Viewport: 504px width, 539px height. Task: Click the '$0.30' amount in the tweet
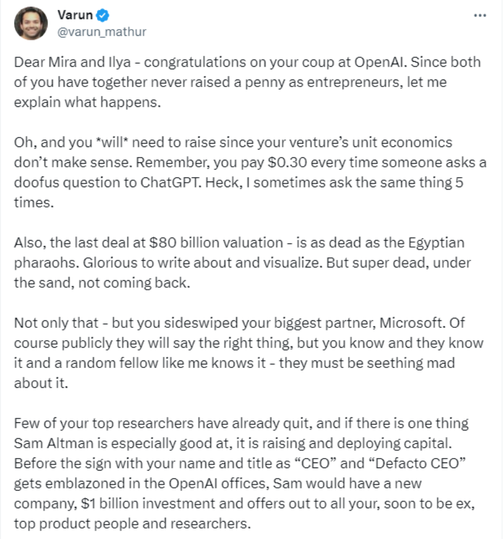tap(287, 162)
